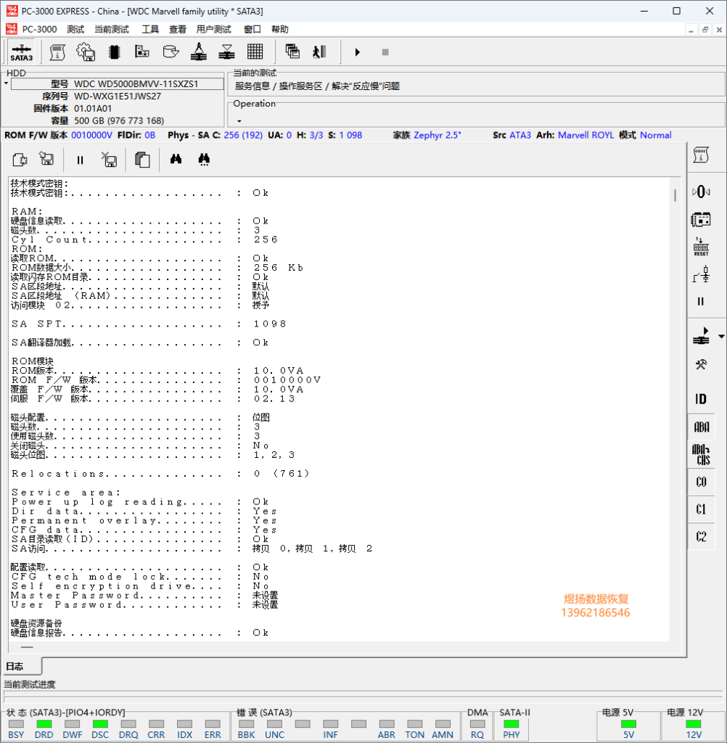Save the log with the floppy icon
The image size is (727, 743).
pos(46,159)
